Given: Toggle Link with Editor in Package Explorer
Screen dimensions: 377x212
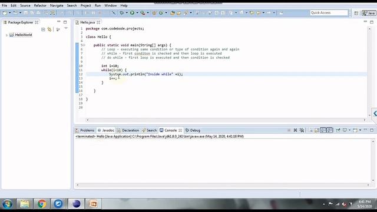Looking at the screenshot, I should (x=49, y=29).
